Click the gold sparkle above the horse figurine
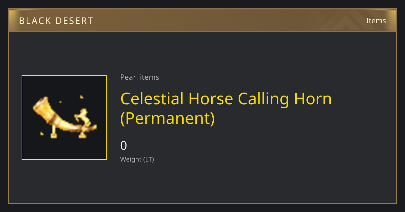The height and width of the screenshot is (212, 405). pyautogui.click(x=81, y=97)
